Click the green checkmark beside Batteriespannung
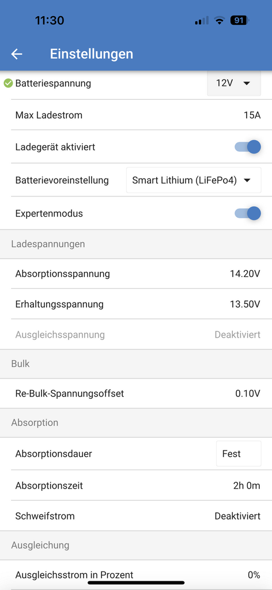This screenshot has height=590, width=272. coord(8,83)
